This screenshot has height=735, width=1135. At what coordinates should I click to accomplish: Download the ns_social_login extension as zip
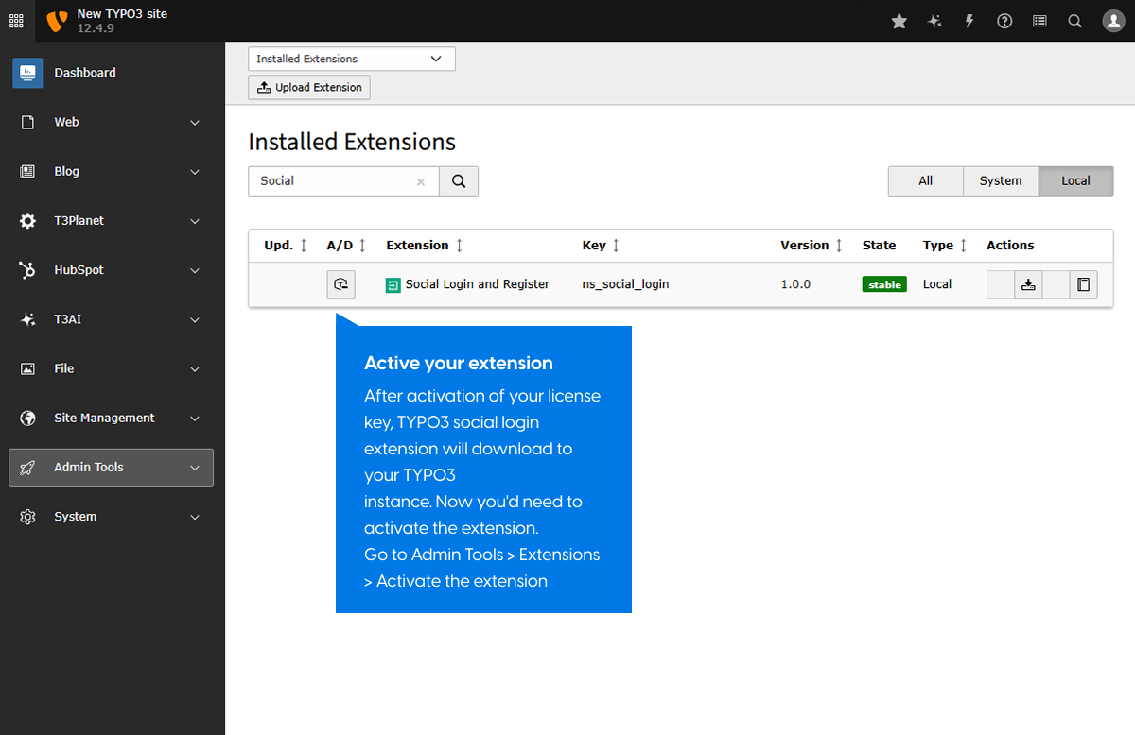pos(1028,284)
